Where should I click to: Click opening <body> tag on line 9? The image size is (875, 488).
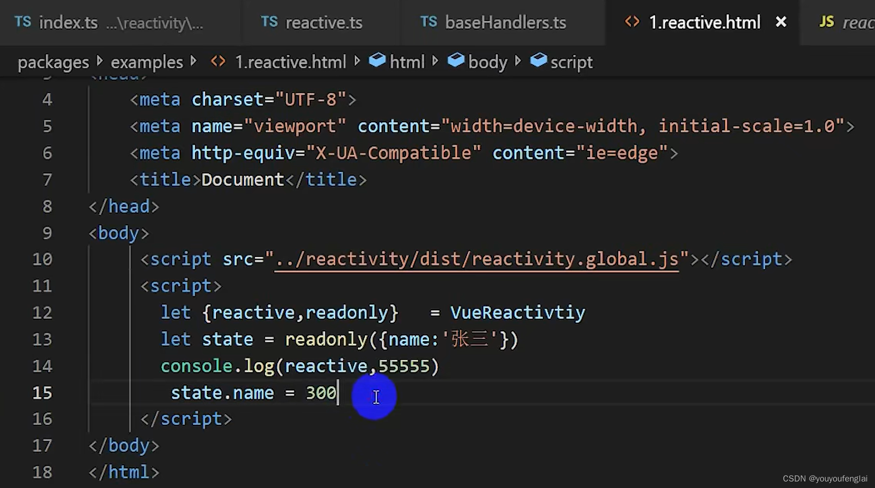[x=119, y=233]
